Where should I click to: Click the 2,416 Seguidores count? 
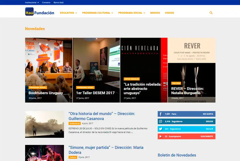174,121
